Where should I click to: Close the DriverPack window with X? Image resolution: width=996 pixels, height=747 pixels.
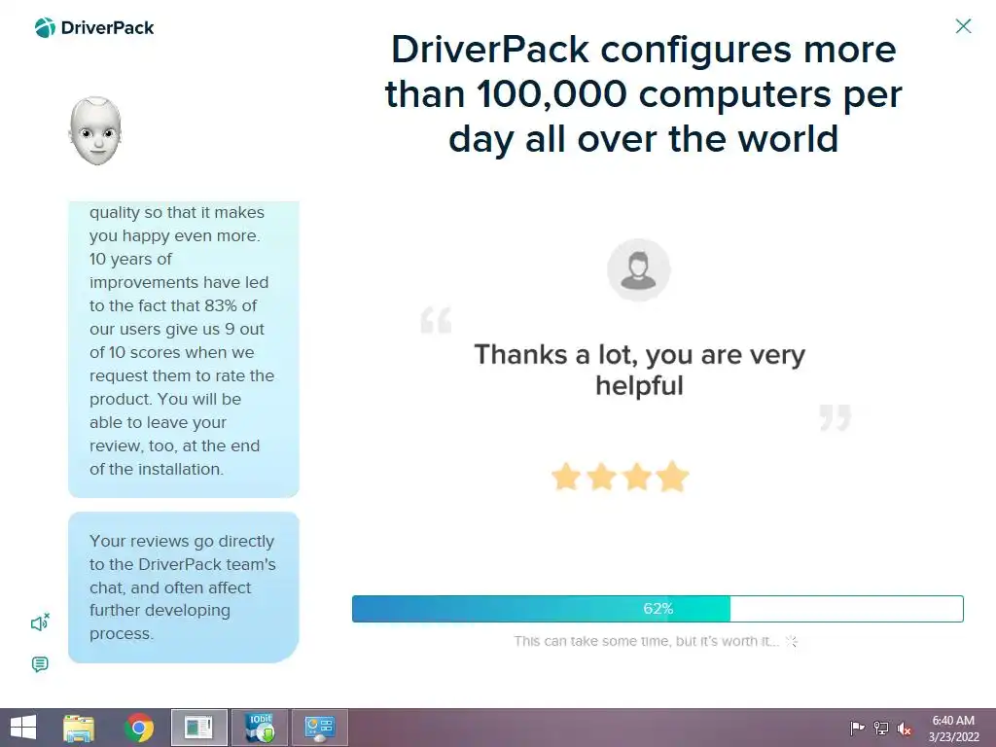pos(963,26)
